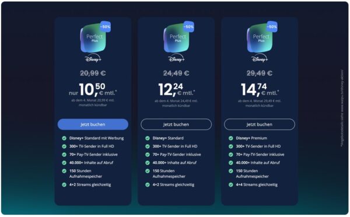Click '70+ Pay-TV-Sender inklusive' in the 12,24 € card

177,155
